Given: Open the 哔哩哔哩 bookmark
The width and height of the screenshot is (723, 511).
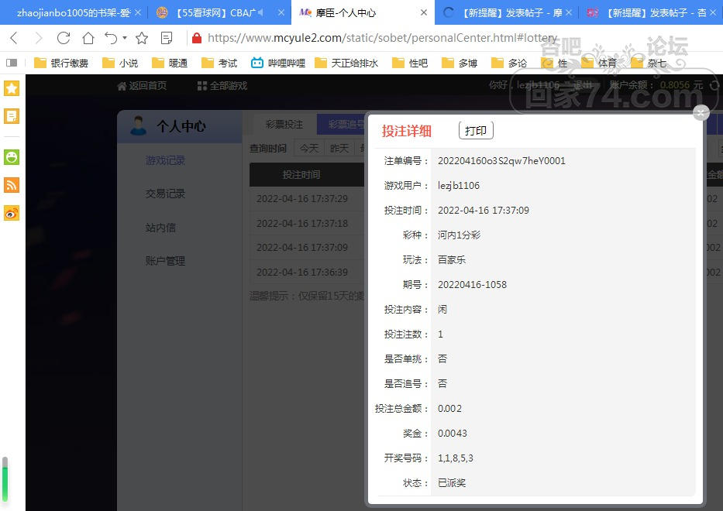Looking at the screenshot, I should pos(278,63).
